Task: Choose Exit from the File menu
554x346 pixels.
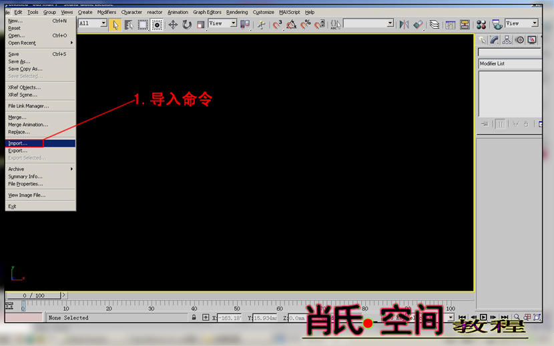Action: 40,207
